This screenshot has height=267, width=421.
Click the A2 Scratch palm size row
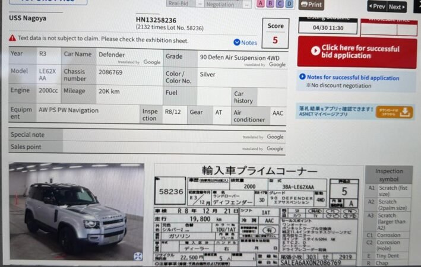pyautogui.click(x=388, y=205)
